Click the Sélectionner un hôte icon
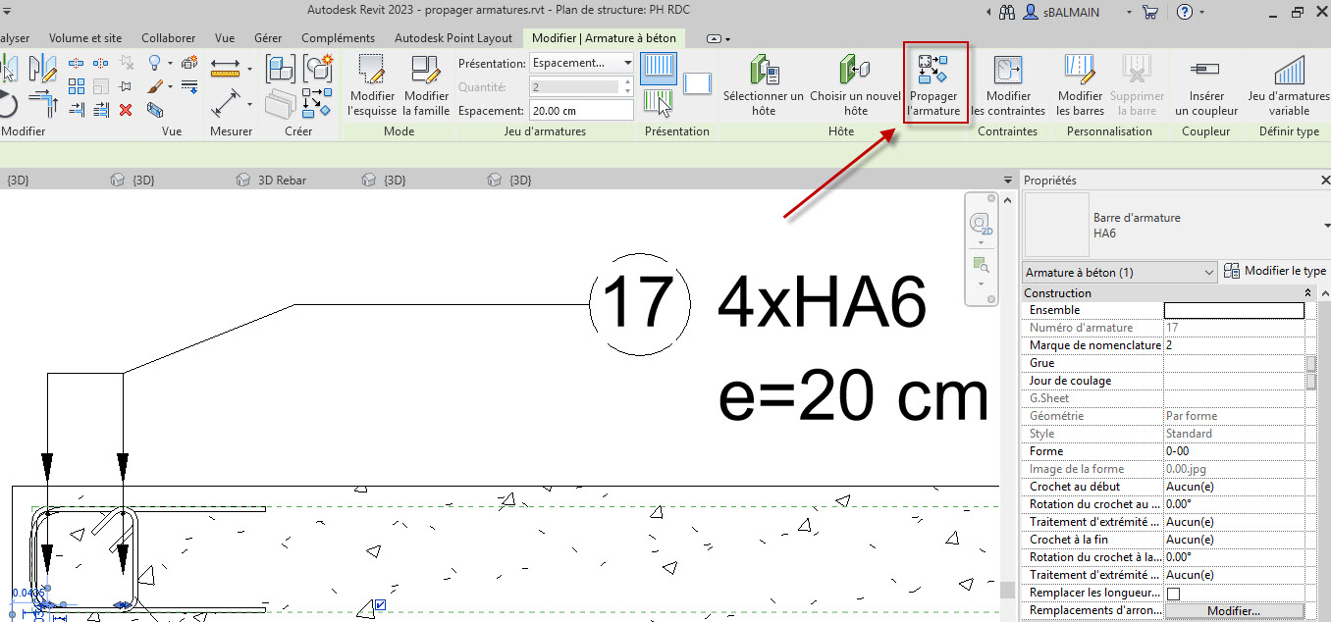The height and width of the screenshot is (622, 1331). 763,83
